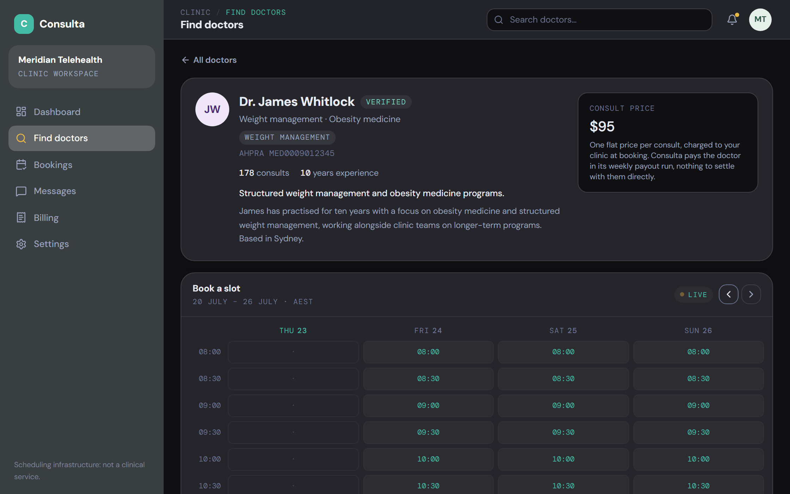790x494 pixels.
Task: Click the 178 consults stat
Action: [x=264, y=173]
